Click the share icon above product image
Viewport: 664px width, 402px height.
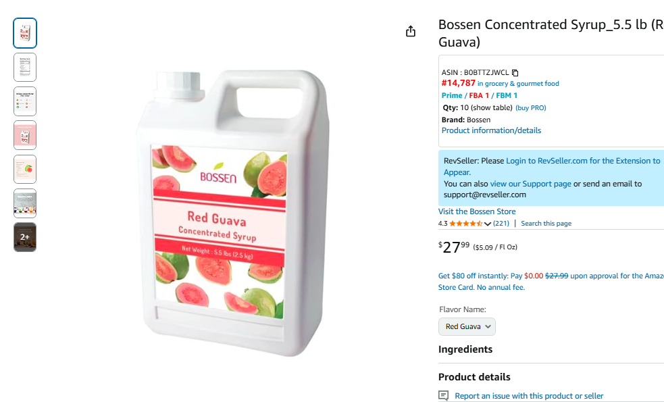coord(411,31)
